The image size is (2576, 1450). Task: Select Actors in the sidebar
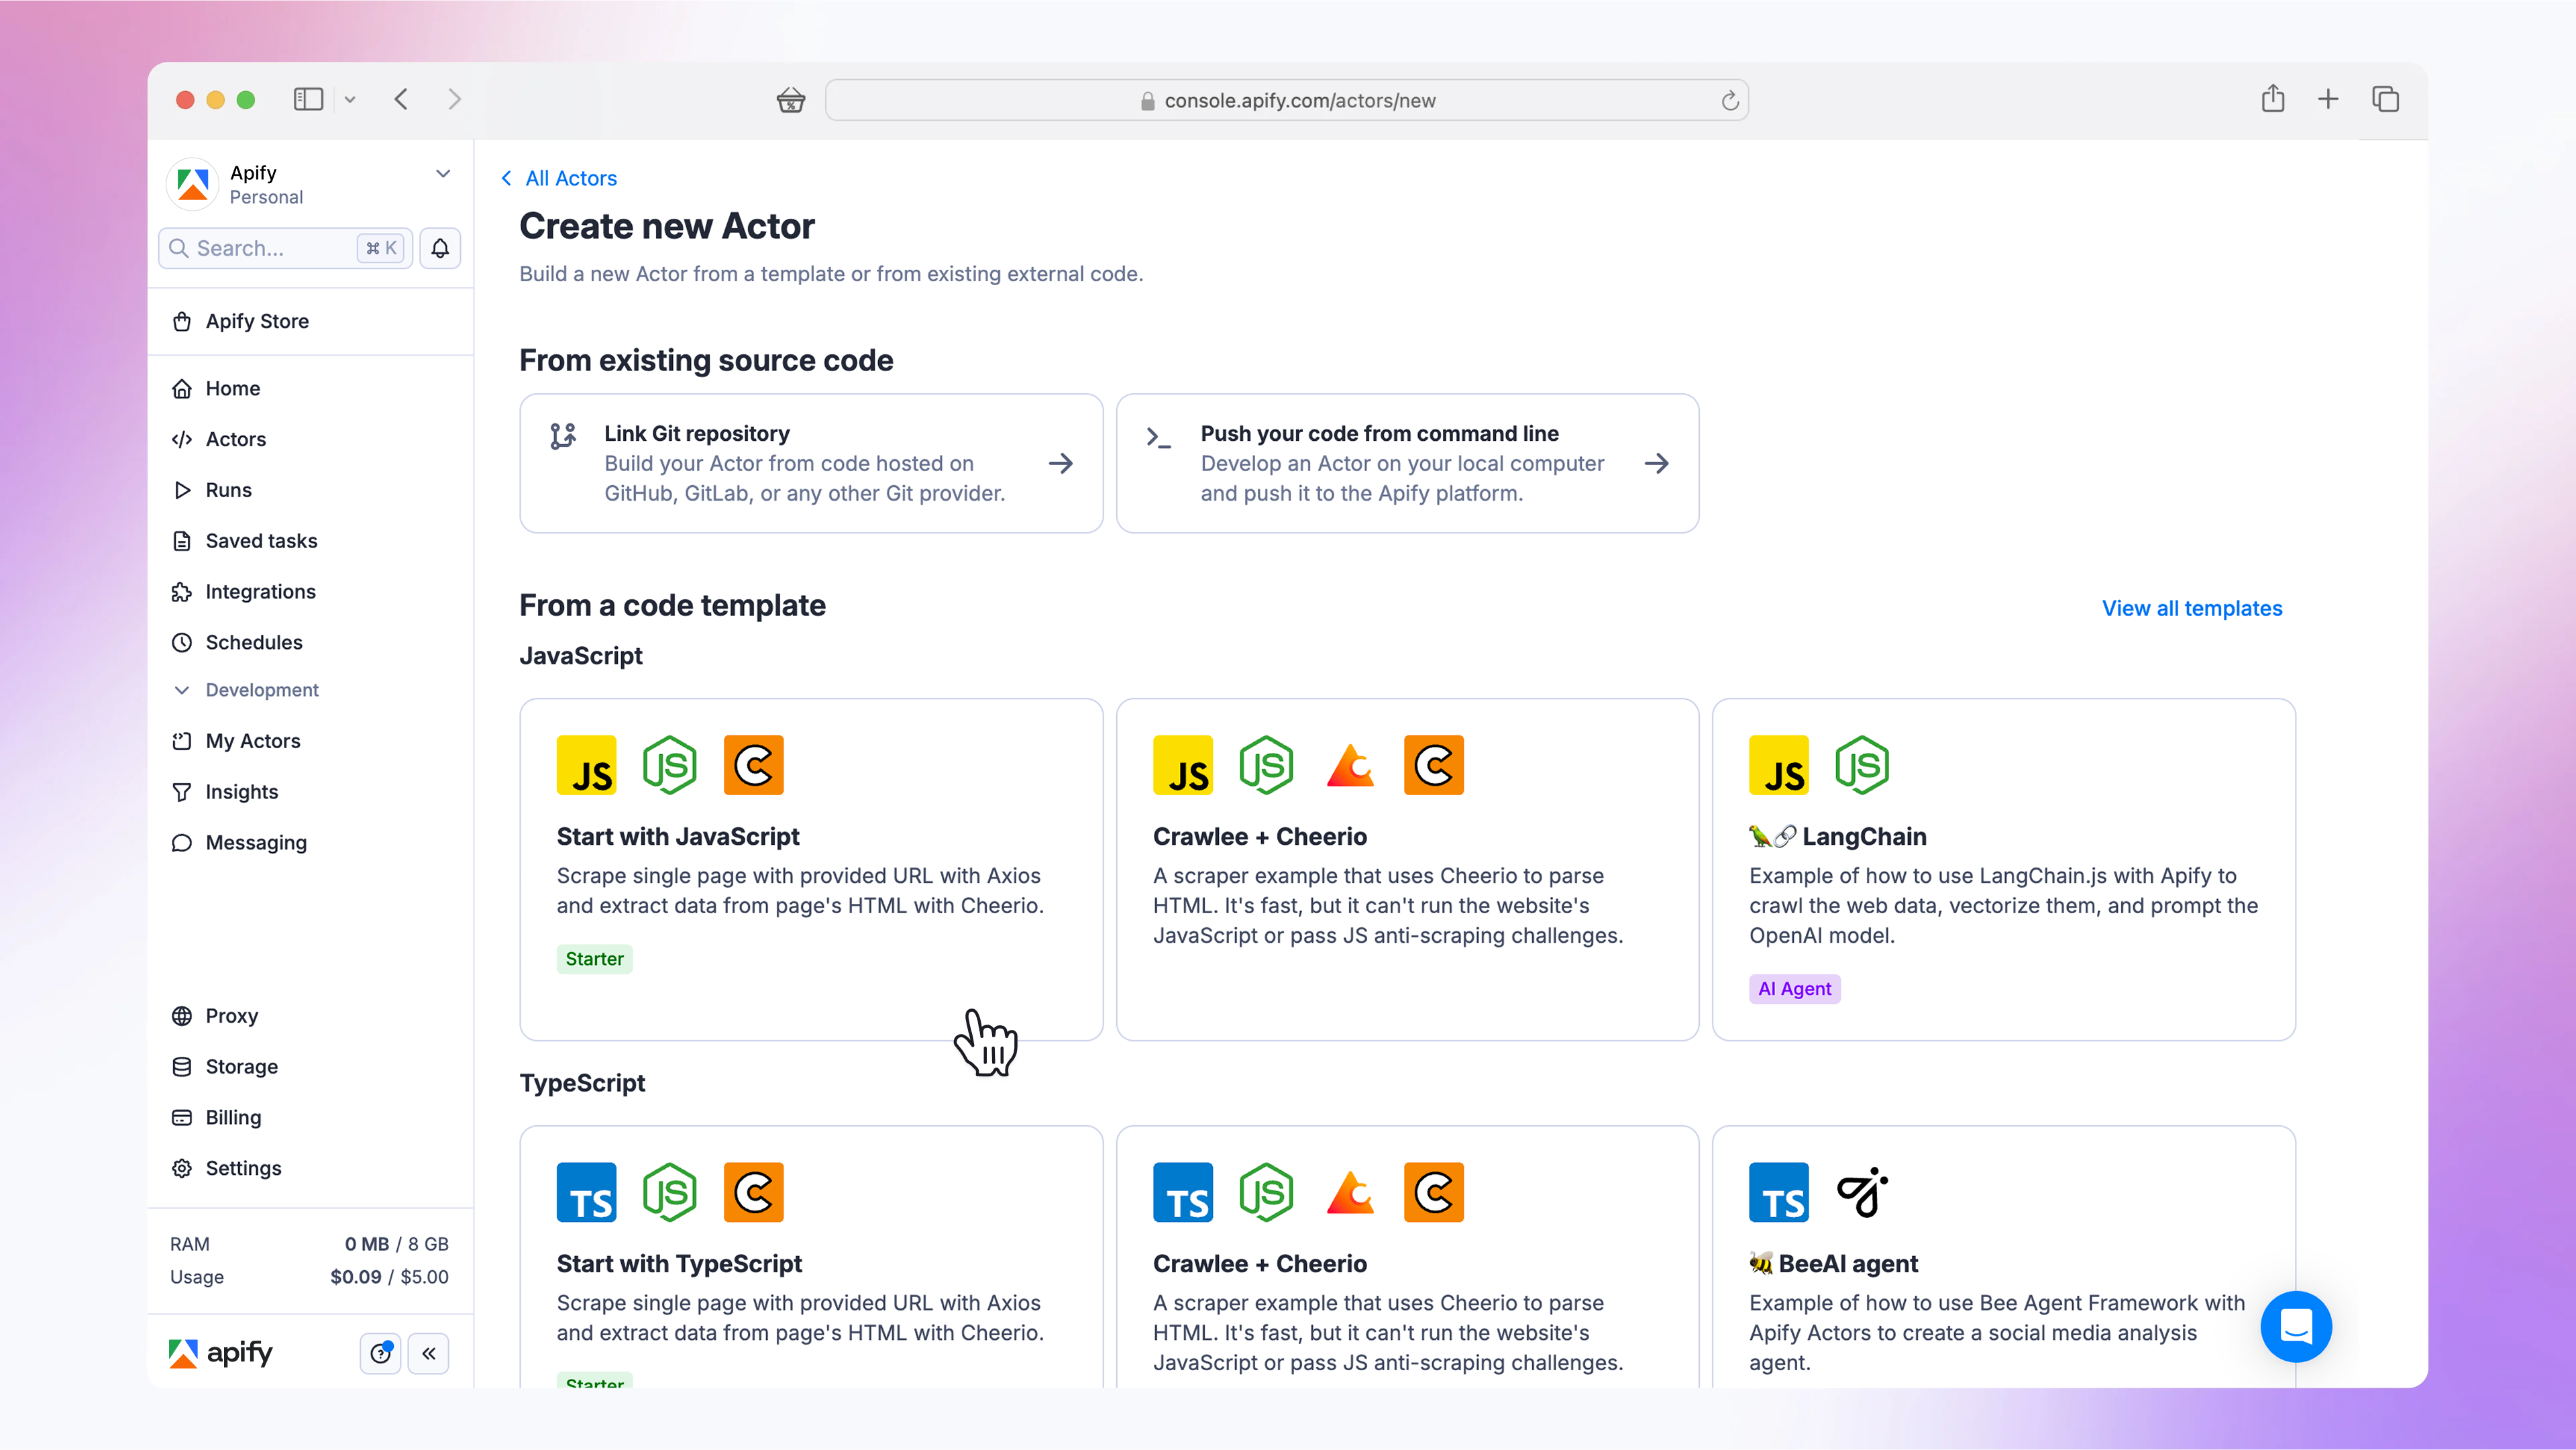point(235,439)
